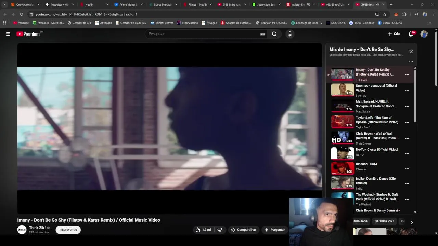Open options for Rihanna S&M item
The width and height of the screenshot is (438, 246).
coord(407,168)
